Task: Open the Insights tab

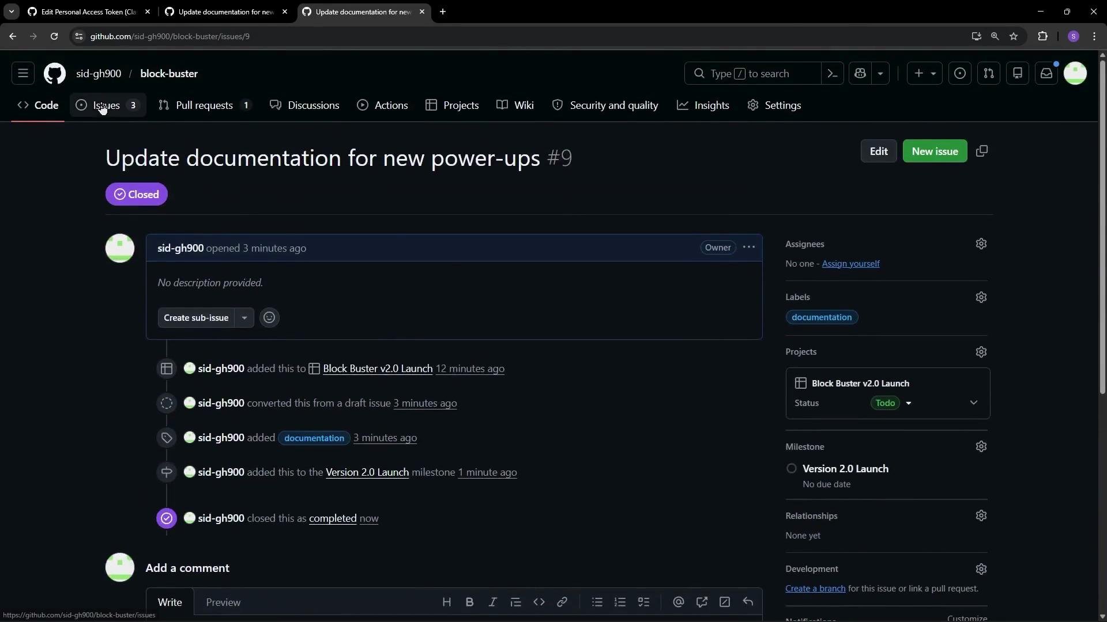Action: coord(703,105)
